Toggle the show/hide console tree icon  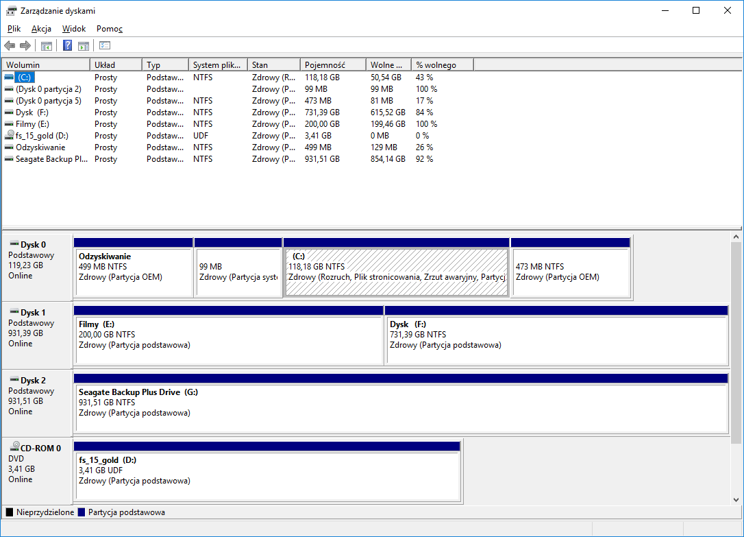pyautogui.click(x=47, y=46)
